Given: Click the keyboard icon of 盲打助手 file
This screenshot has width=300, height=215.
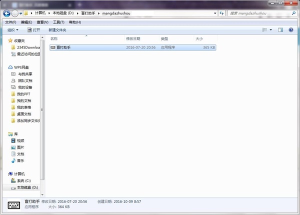Looking at the screenshot, I should (53, 47).
